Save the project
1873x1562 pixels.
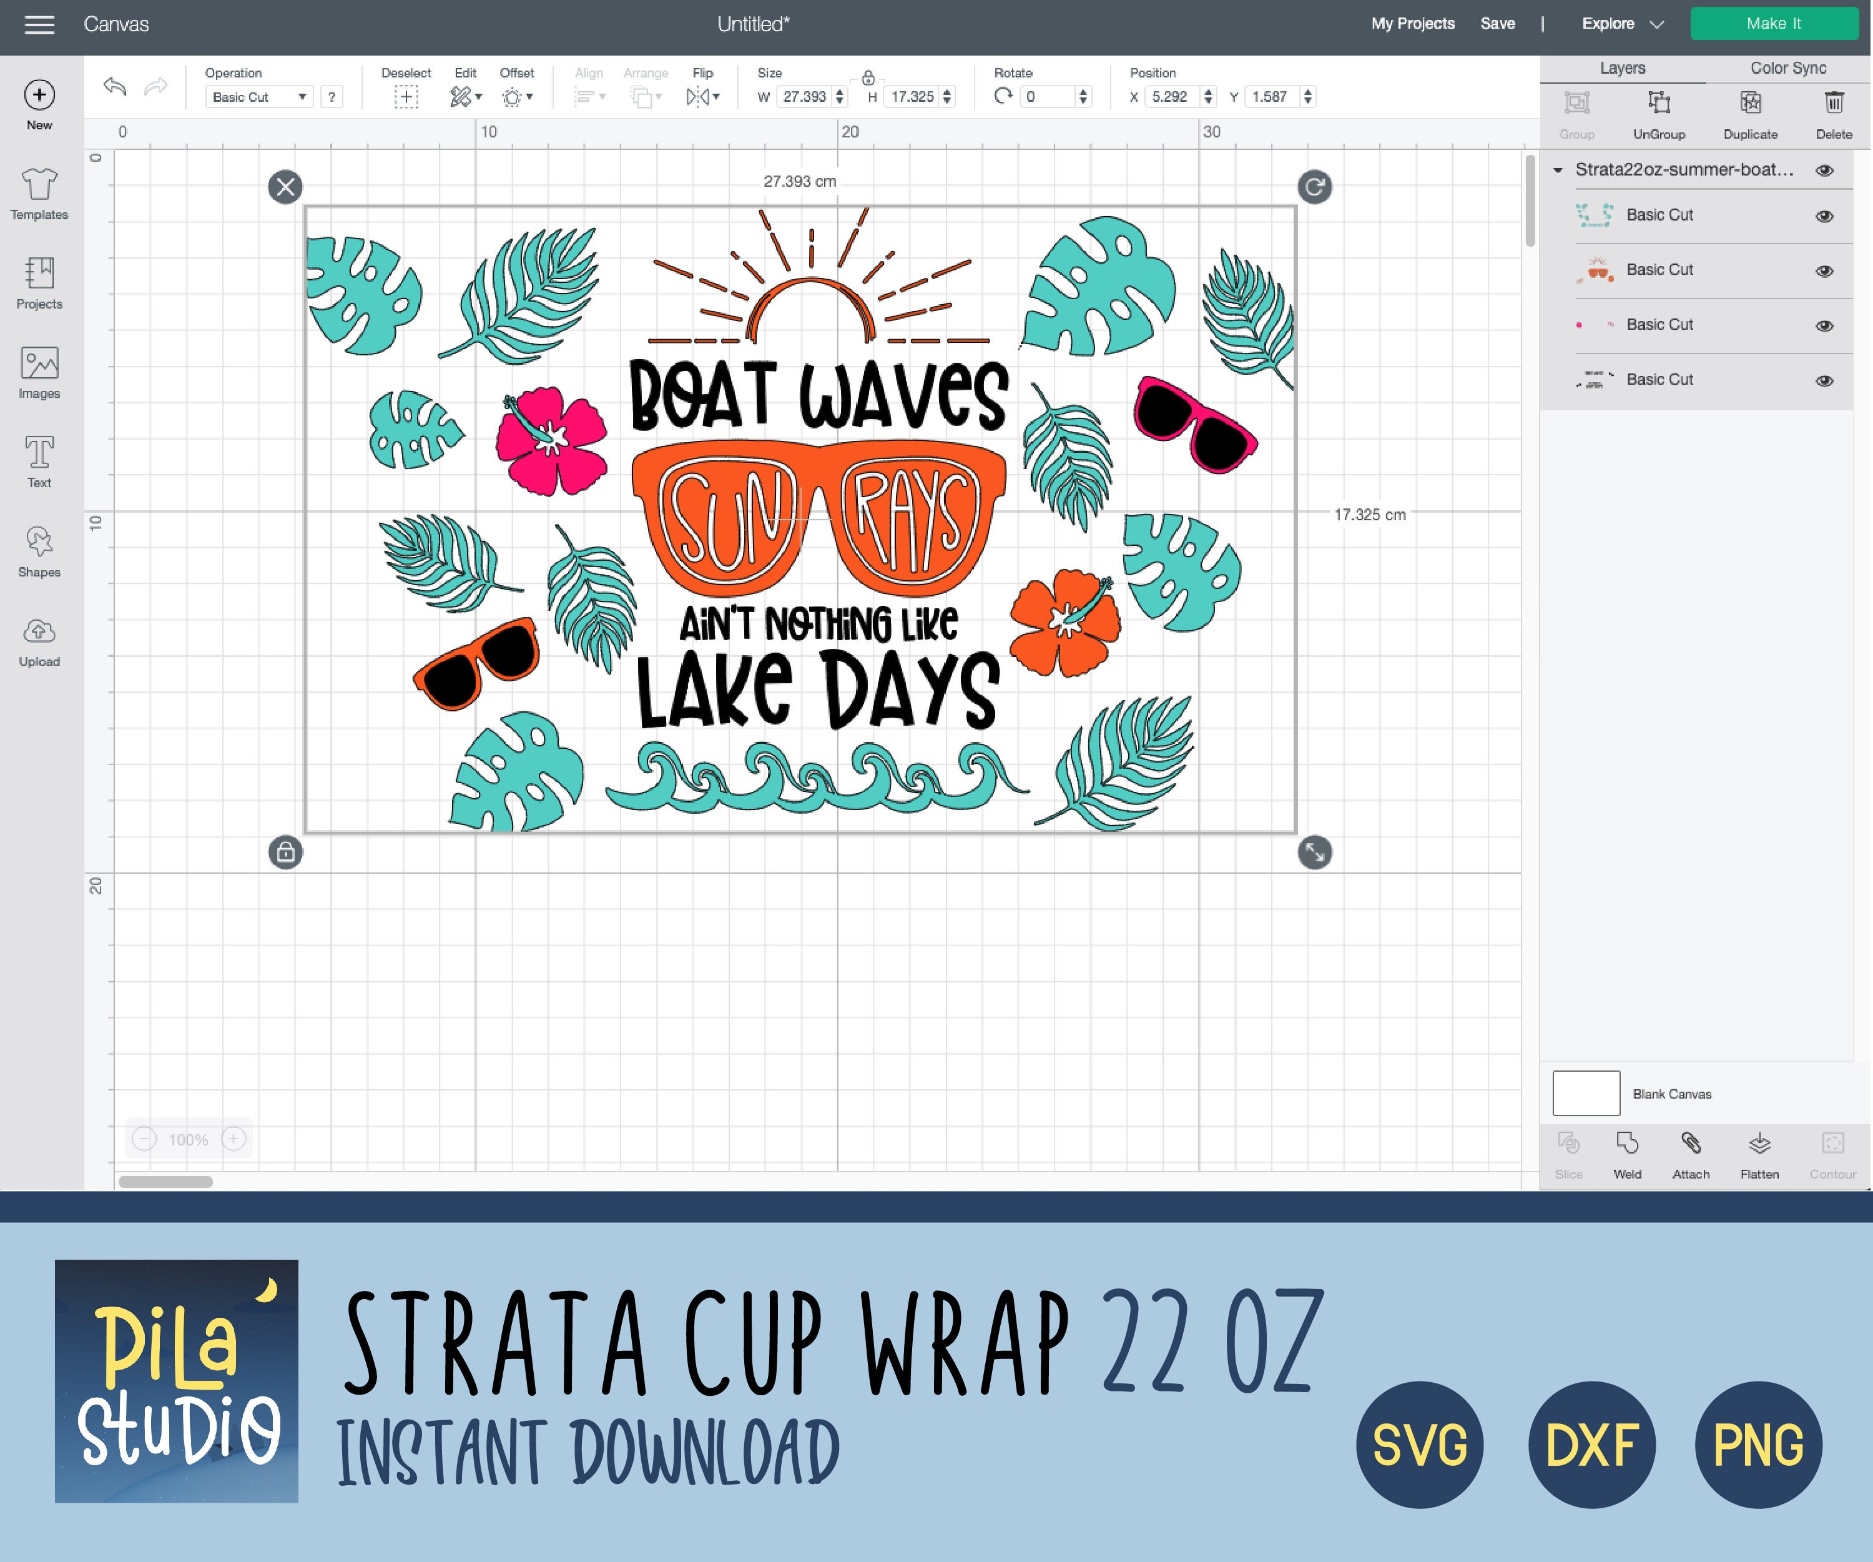(x=1498, y=23)
